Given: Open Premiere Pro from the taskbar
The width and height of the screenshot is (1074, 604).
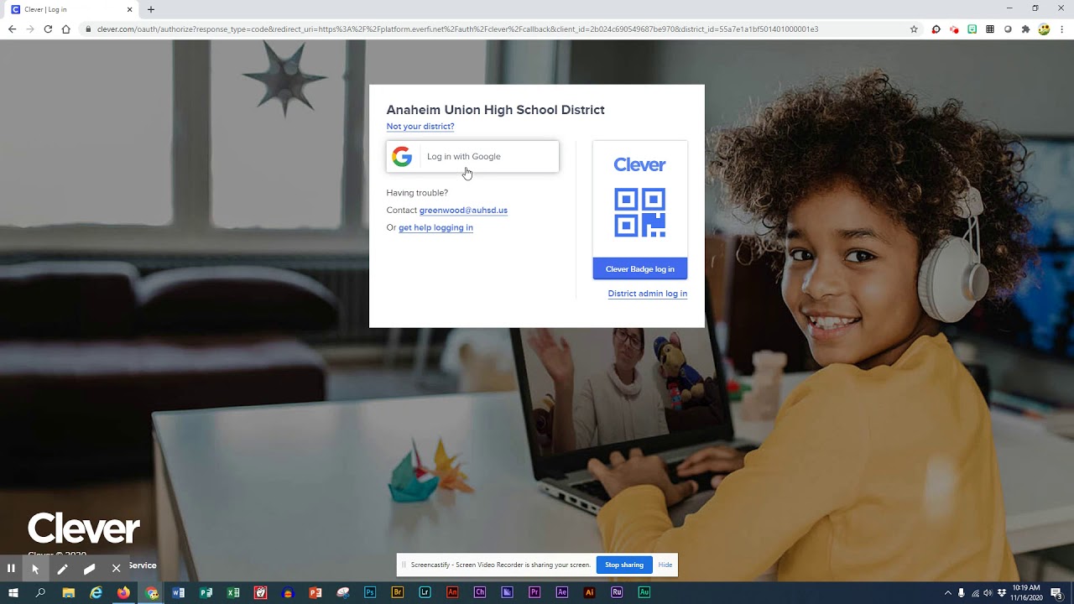Looking at the screenshot, I should point(534,592).
